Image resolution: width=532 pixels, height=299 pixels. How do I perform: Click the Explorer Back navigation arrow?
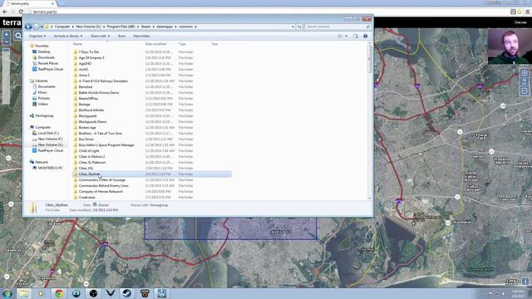coord(28,27)
